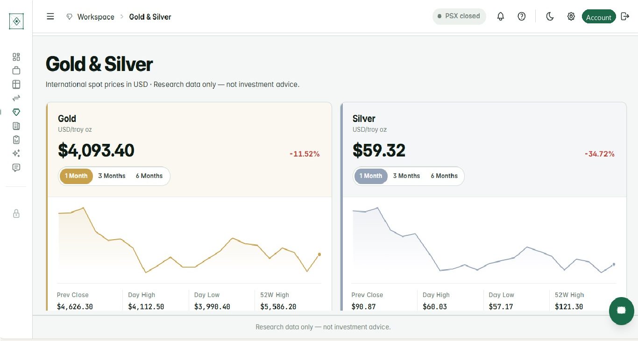Image resolution: width=638 pixels, height=341 pixels.
Task: Open the swap arrows icon in the sidebar
Action: click(16, 98)
